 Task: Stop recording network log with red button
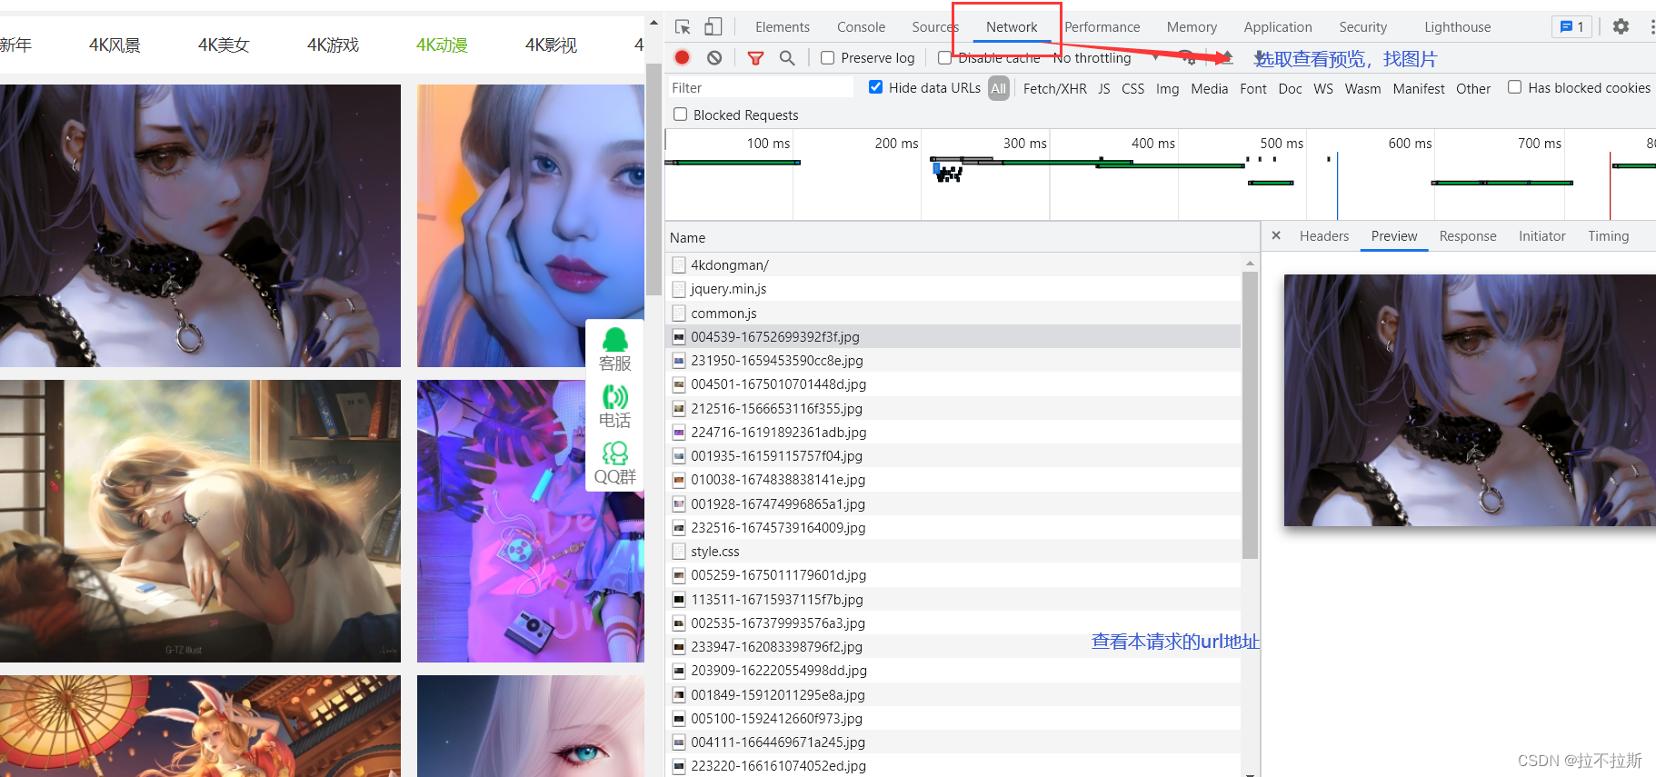click(x=683, y=58)
